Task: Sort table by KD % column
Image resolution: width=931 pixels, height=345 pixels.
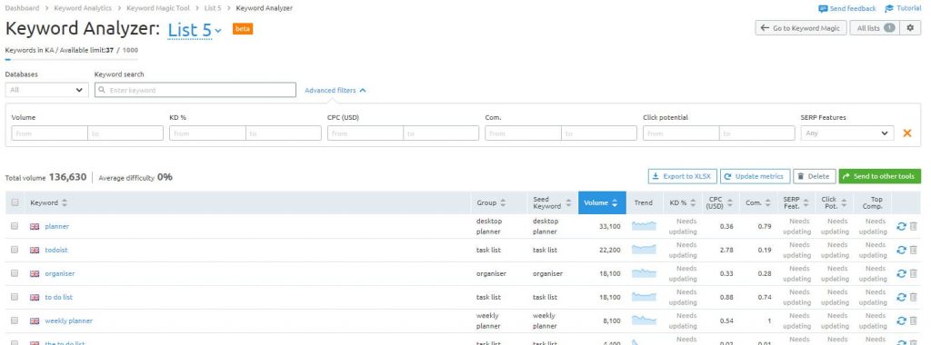Action: point(683,202)
